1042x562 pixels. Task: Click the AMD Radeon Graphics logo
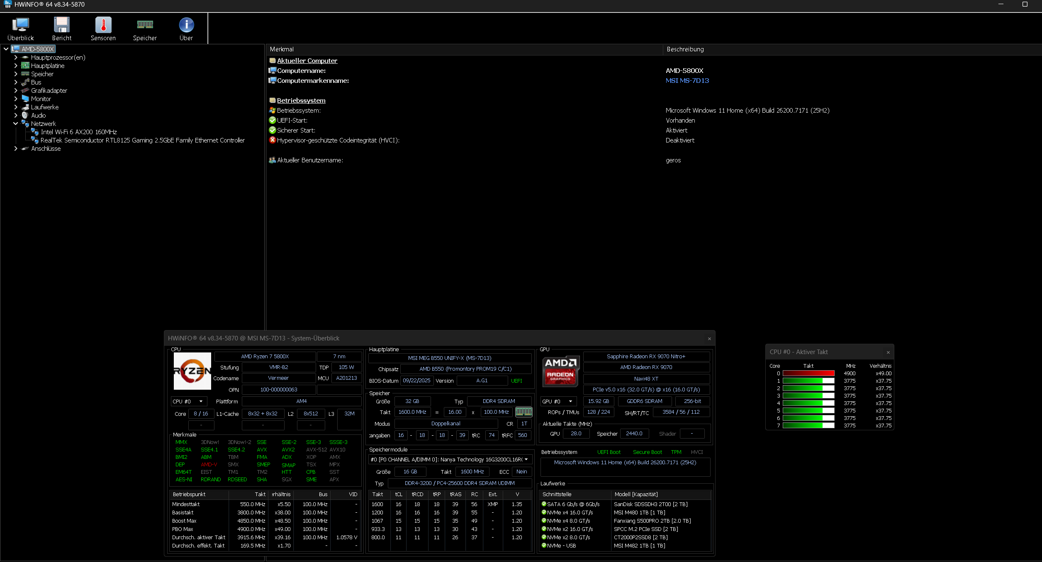click(x=560, y=371)
